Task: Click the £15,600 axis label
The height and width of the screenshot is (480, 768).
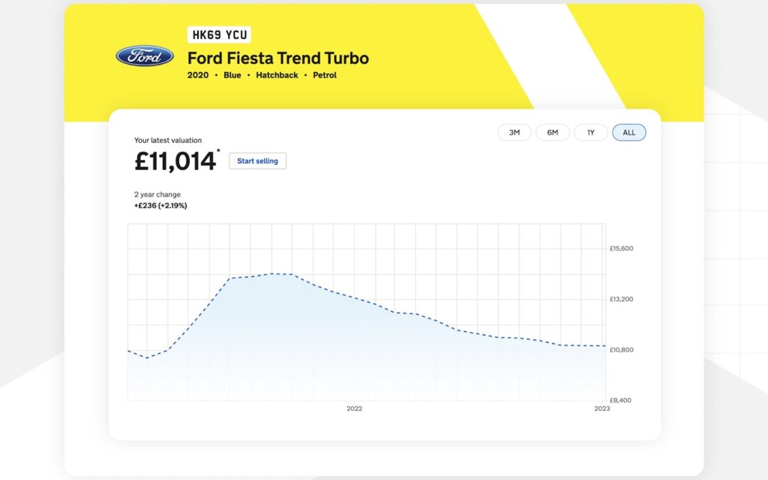Action: tap(621, 248)
